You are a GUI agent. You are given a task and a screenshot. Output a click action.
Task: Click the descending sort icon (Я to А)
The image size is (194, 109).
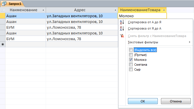[122, 28]
